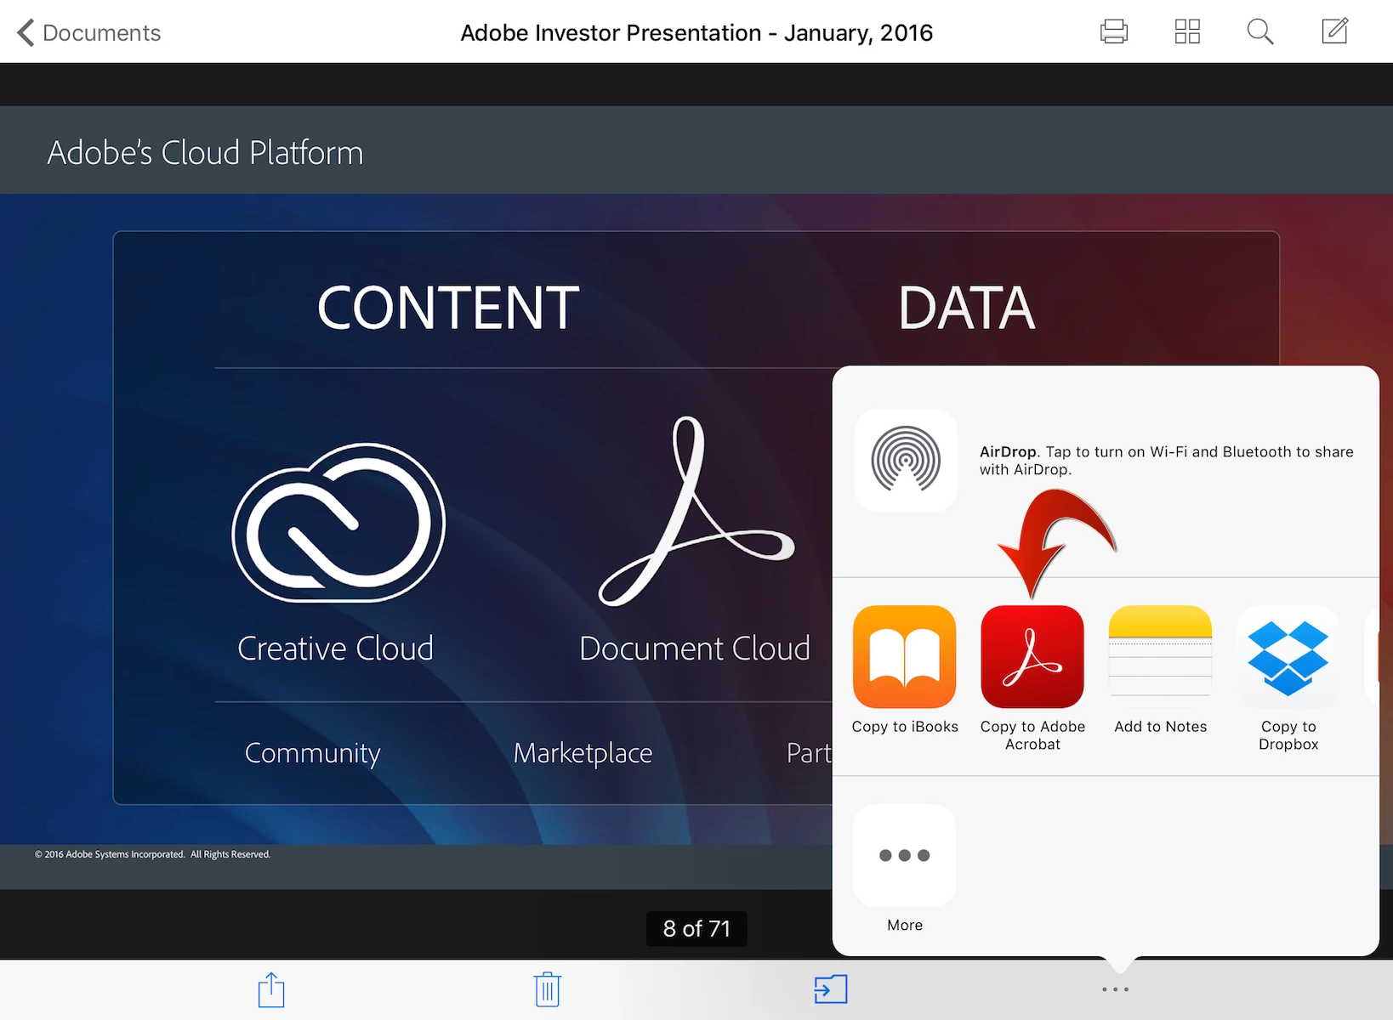Open More share options
1393x1020 pixels.
[905, 869]
